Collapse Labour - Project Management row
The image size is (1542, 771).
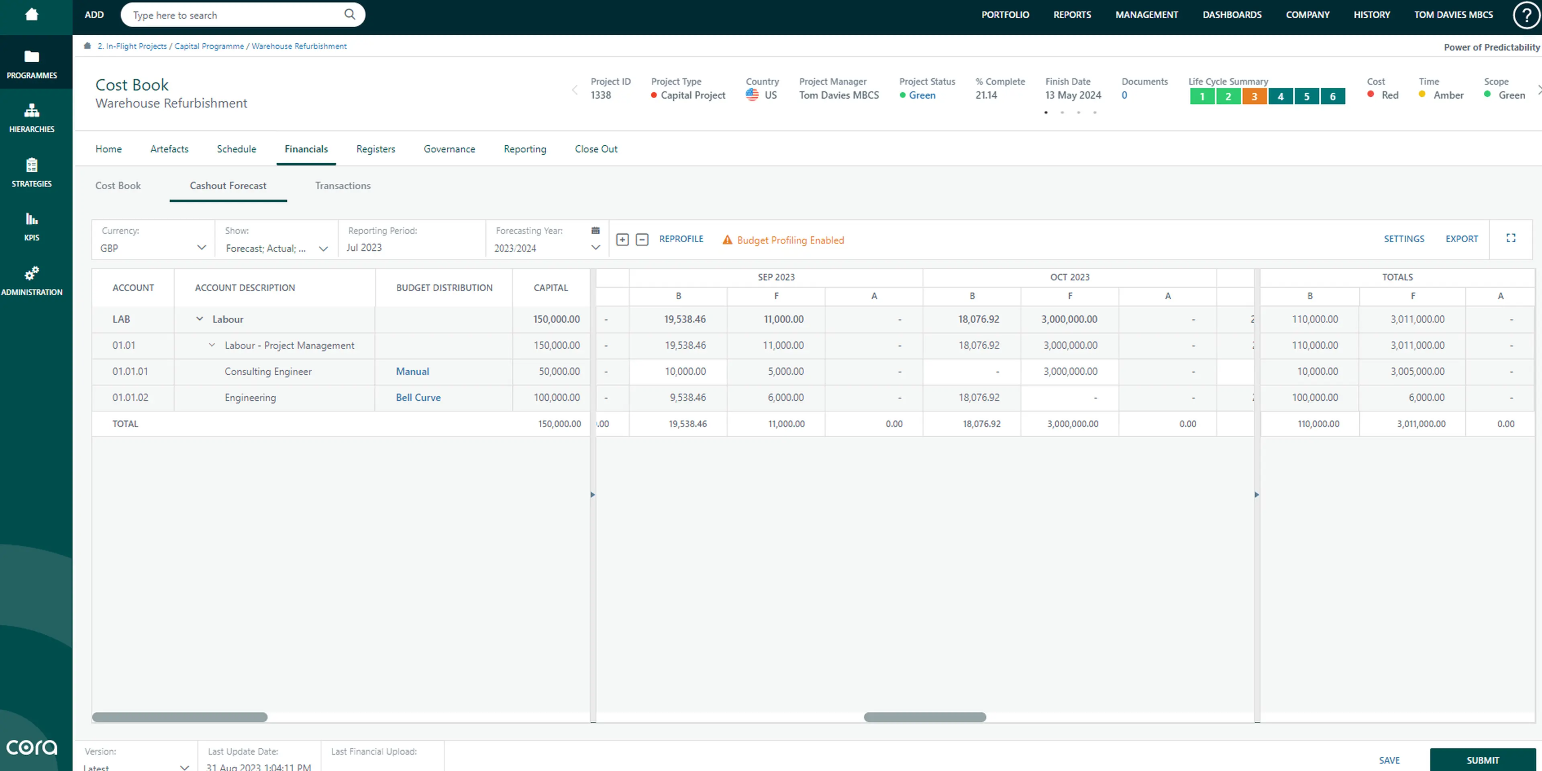[212, 345]
